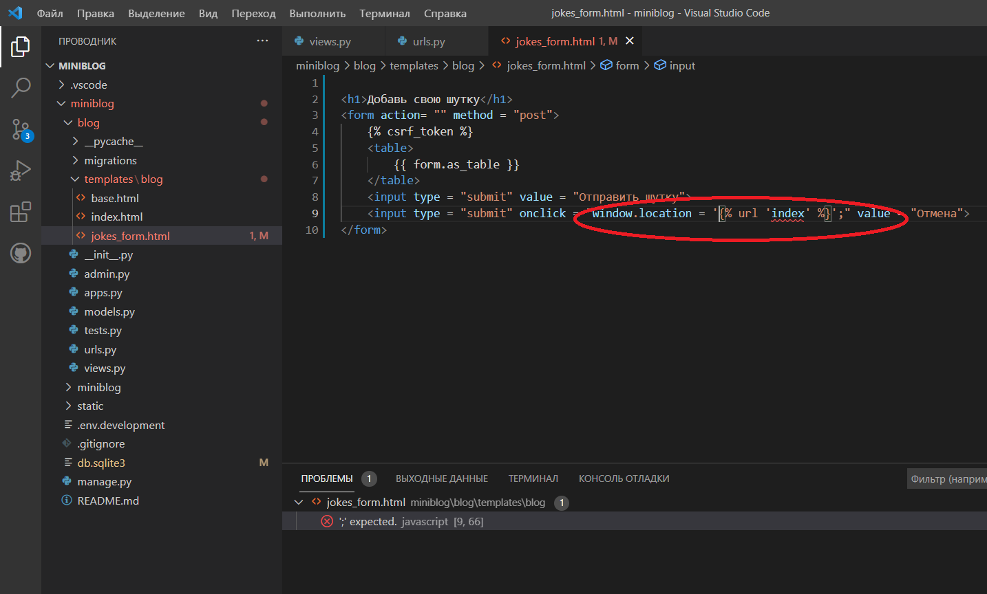
Task: Open the GitHub view icon
Action: [x=21, y=253]
